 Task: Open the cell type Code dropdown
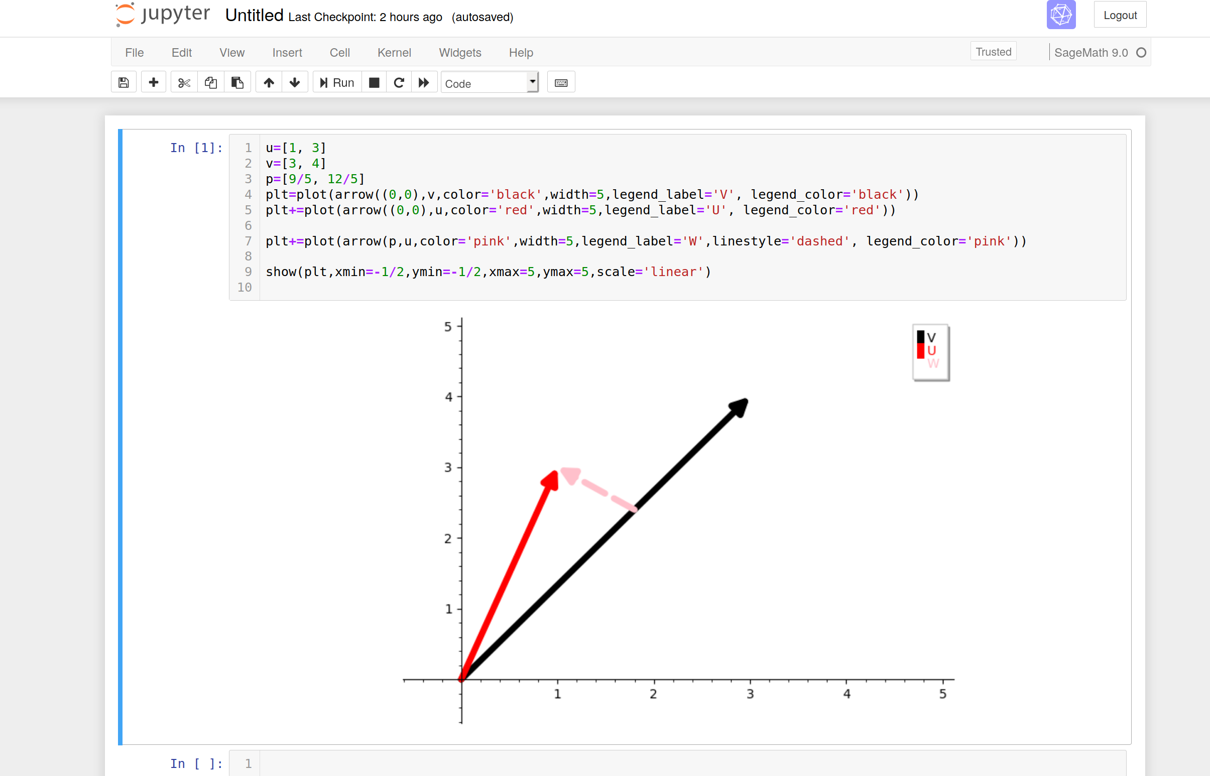(x=490, y=83)
